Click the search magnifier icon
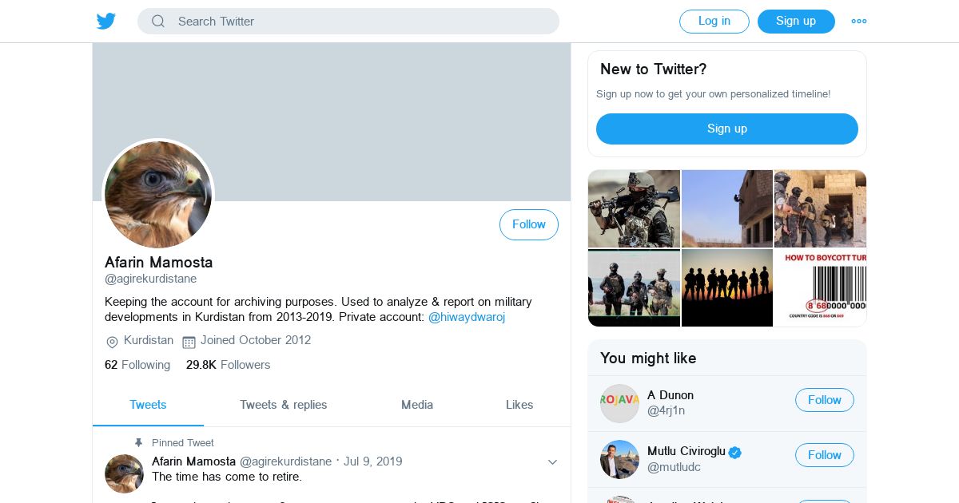Screen dimensions: 959x503 [x=158, y=22]
